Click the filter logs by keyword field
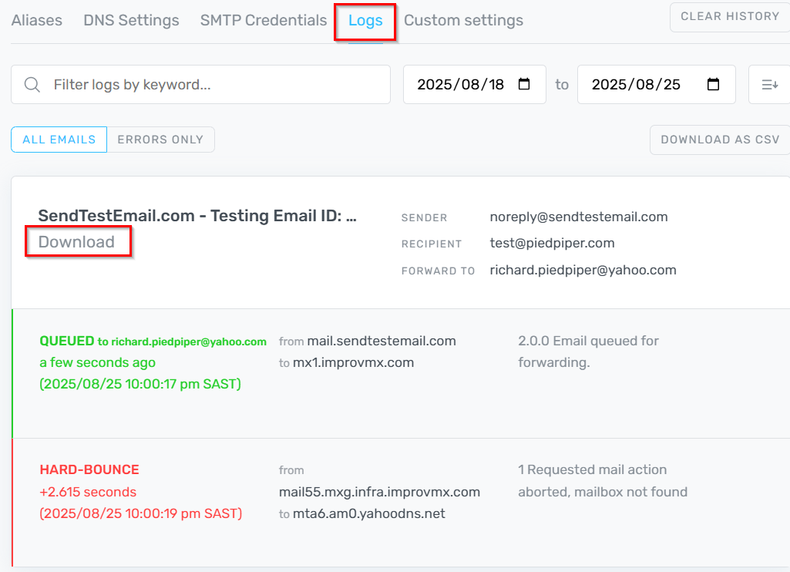This screenshot has width=790, height=572. point(216,85)
